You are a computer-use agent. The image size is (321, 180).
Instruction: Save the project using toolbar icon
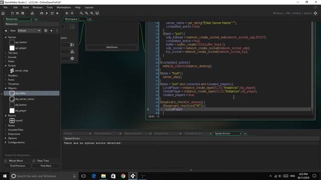point(23,13)
